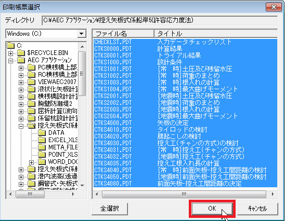Click the ファイル名 column header

coord(123,34)
